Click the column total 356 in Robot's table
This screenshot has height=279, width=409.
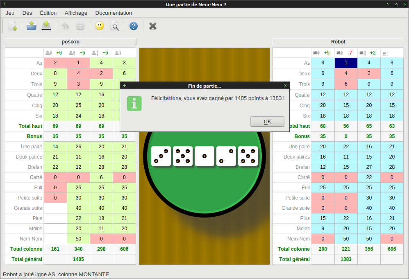[x=369, y=249]
